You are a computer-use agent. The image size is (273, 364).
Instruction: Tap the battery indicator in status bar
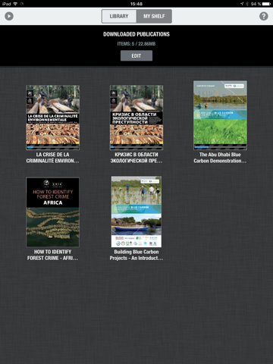[266, 4]
